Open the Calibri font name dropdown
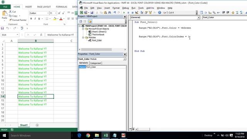The width and height of the screenshot is (247, 139). click(48, 13)
